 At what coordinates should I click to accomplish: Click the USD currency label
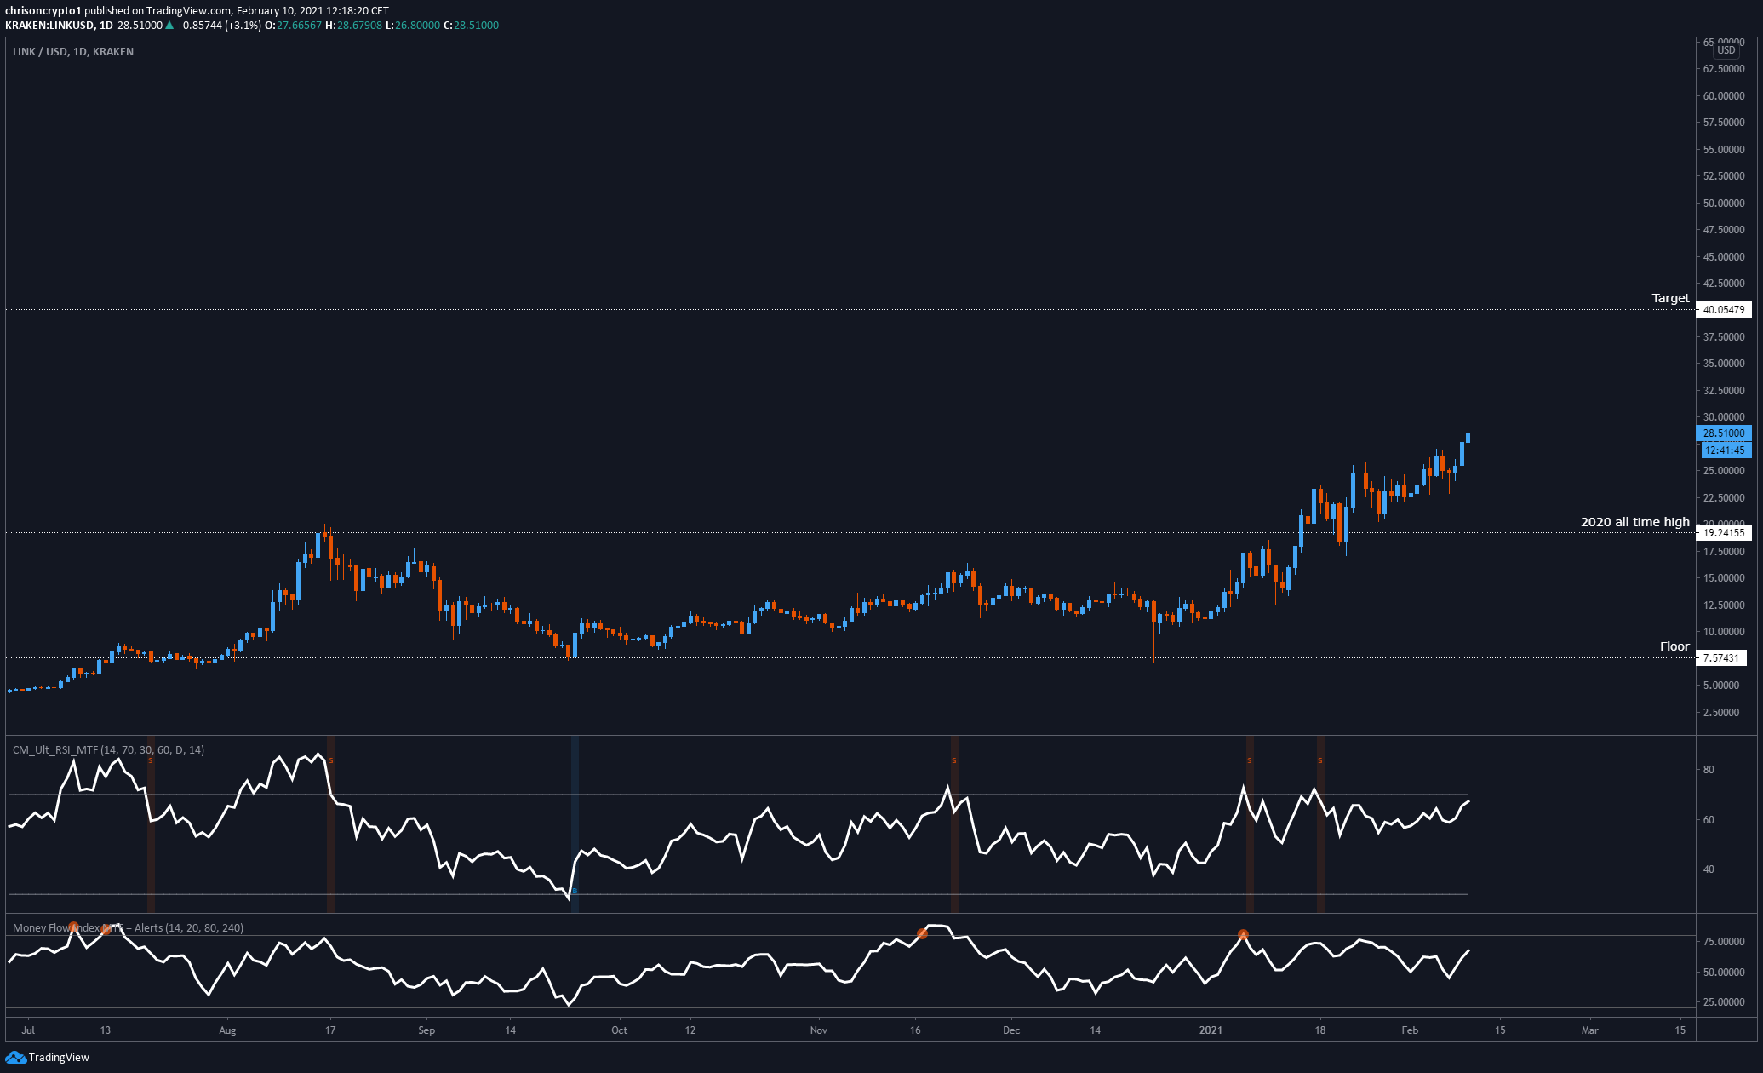tap(1726, 50)
